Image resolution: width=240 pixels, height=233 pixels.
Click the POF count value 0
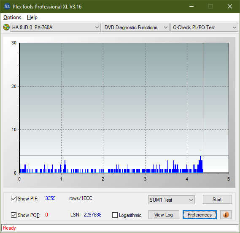click(46, 215)
